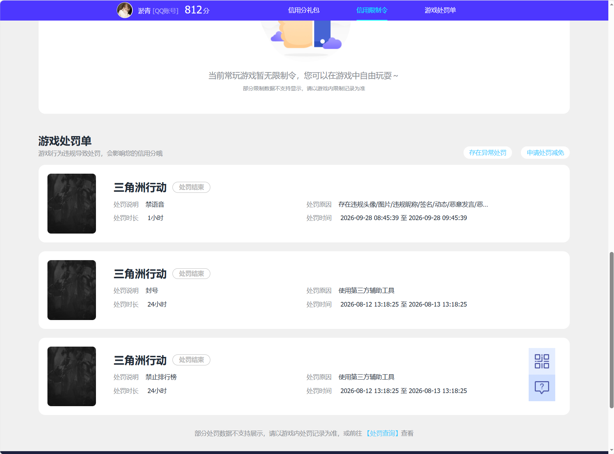Click the game thumbnail of the 封号 penalty

(72, 290)
